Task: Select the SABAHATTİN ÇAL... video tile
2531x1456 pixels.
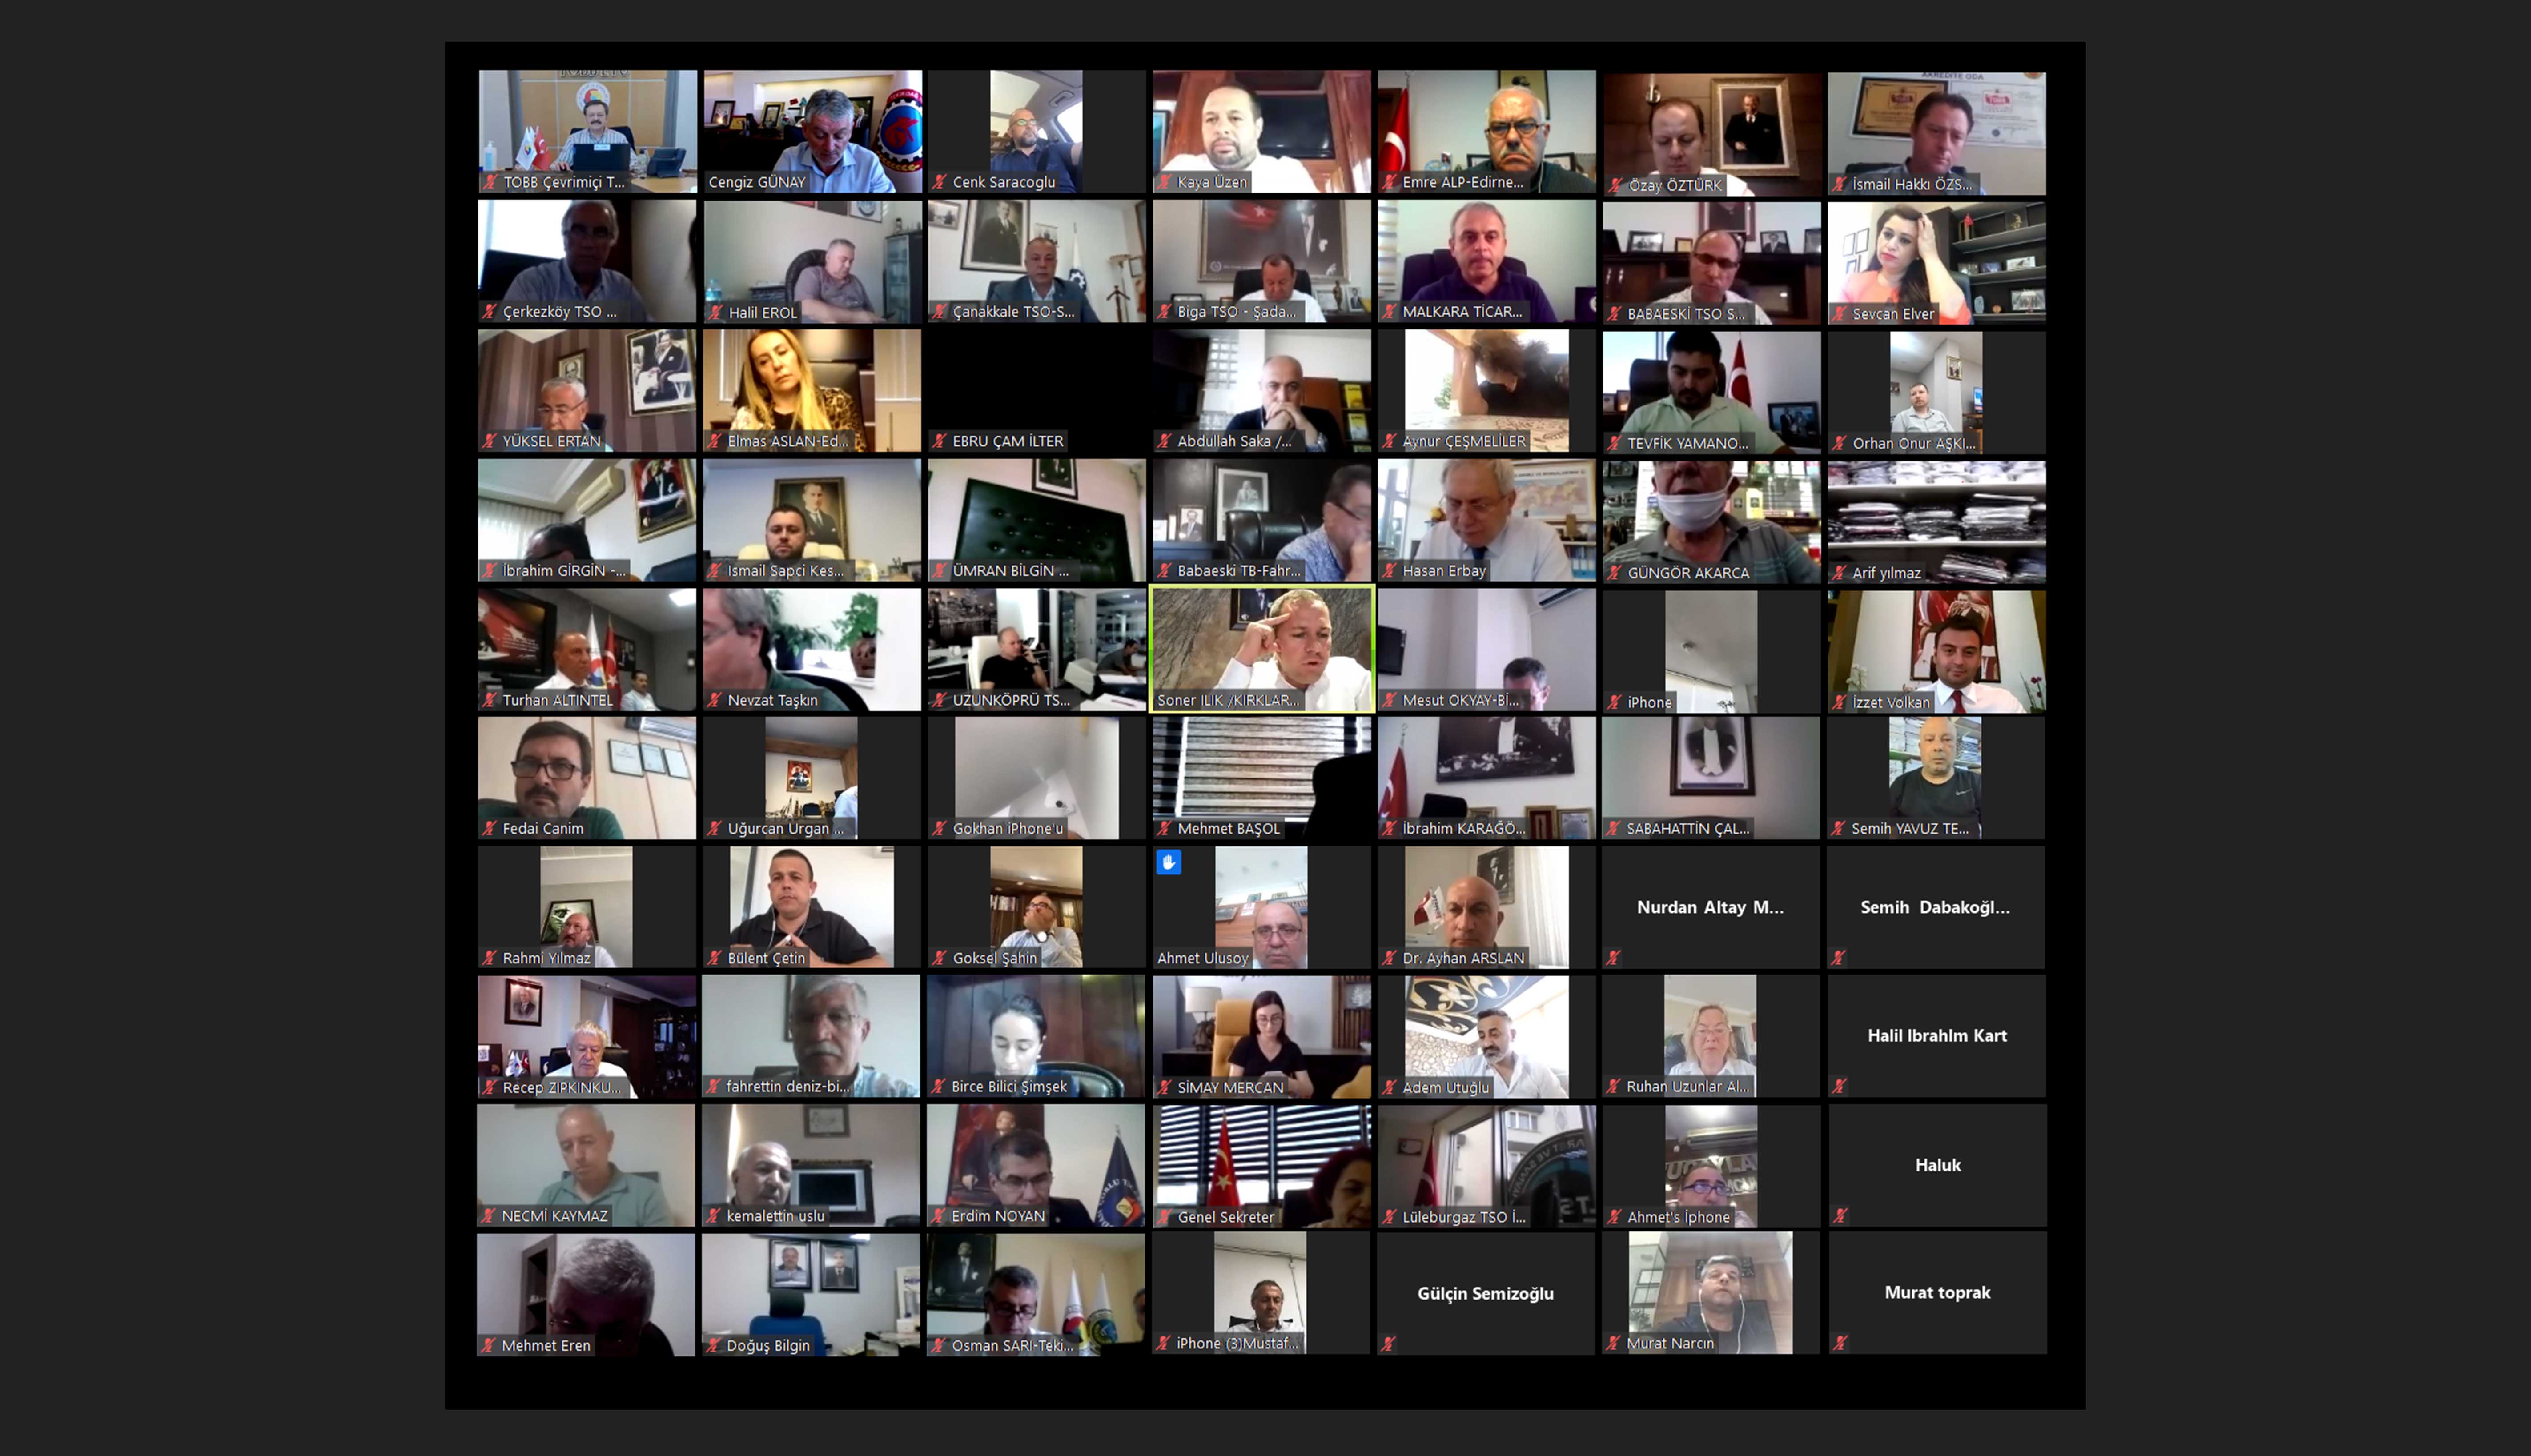Action: point(1711,778)
